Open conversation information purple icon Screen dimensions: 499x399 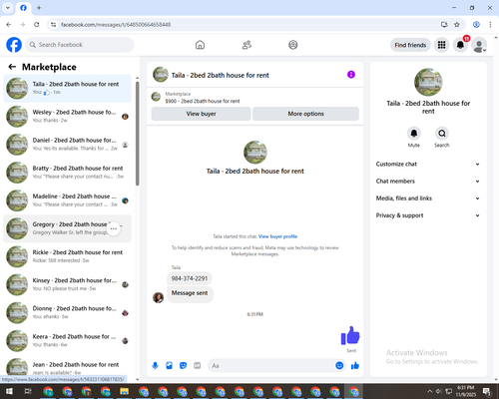coord(351,75)
